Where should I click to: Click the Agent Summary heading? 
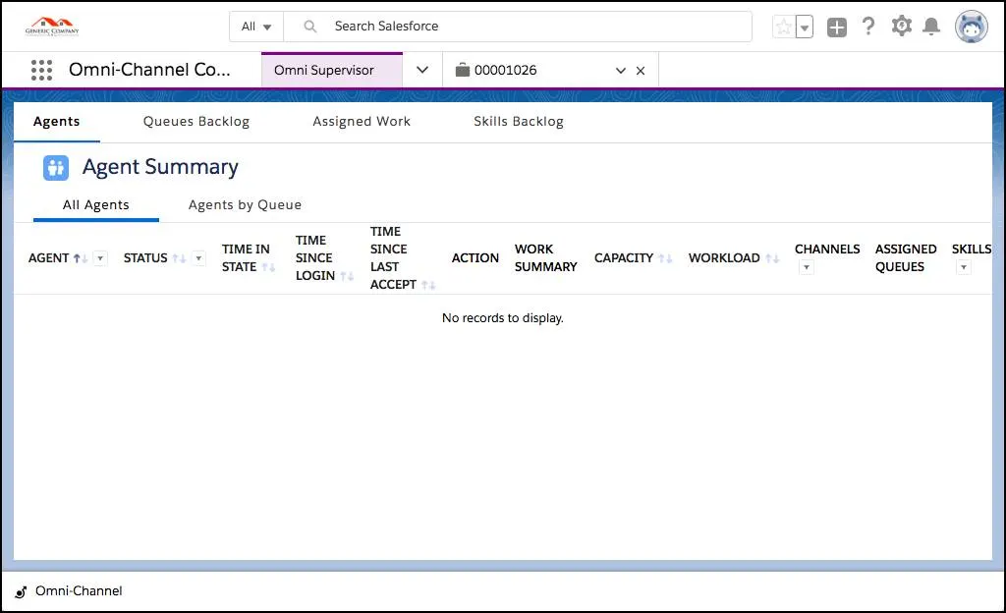pos(160,167)
